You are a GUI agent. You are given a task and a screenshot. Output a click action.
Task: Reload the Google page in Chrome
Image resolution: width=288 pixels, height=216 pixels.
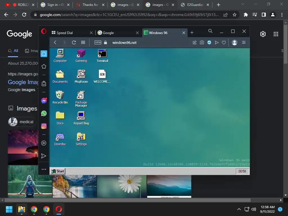point(24,15)
